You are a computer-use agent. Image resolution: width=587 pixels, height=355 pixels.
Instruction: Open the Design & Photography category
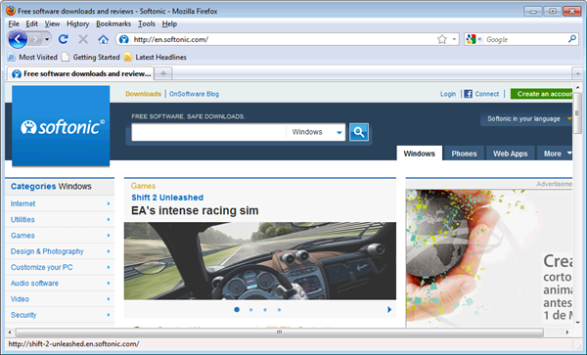click(x=47, y=251)
